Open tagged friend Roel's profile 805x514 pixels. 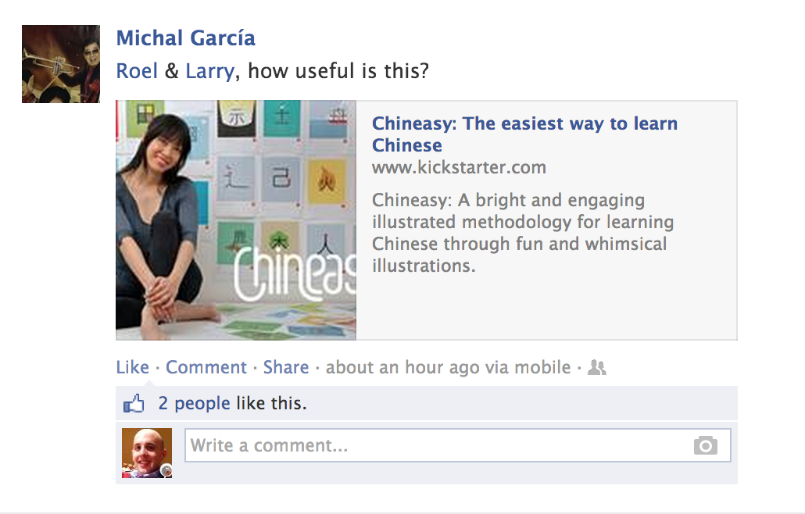(137, 71)
